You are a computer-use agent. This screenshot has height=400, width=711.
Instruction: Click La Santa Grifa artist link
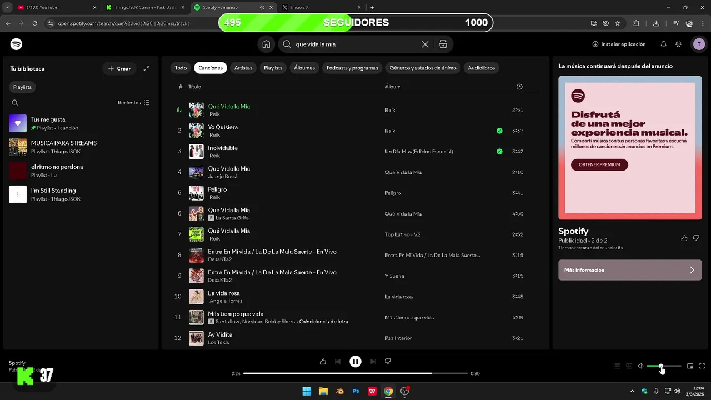(x=232, y=218)
